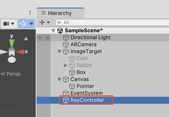Collapse the Canvas foldout
The height and width of the screenshot is (117, 169).
click(59, 79)
